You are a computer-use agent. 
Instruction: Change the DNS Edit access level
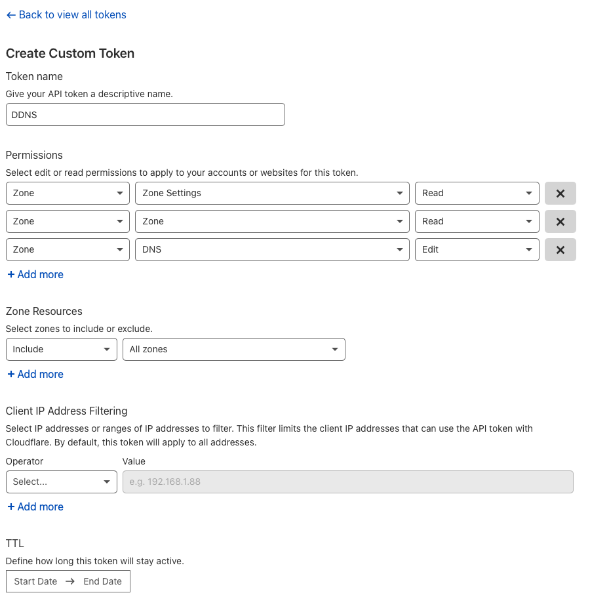pyautogui.click(x=477, y=250)
